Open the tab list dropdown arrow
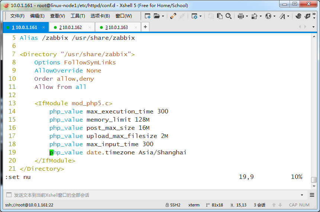320x212 pixels. 313,27
